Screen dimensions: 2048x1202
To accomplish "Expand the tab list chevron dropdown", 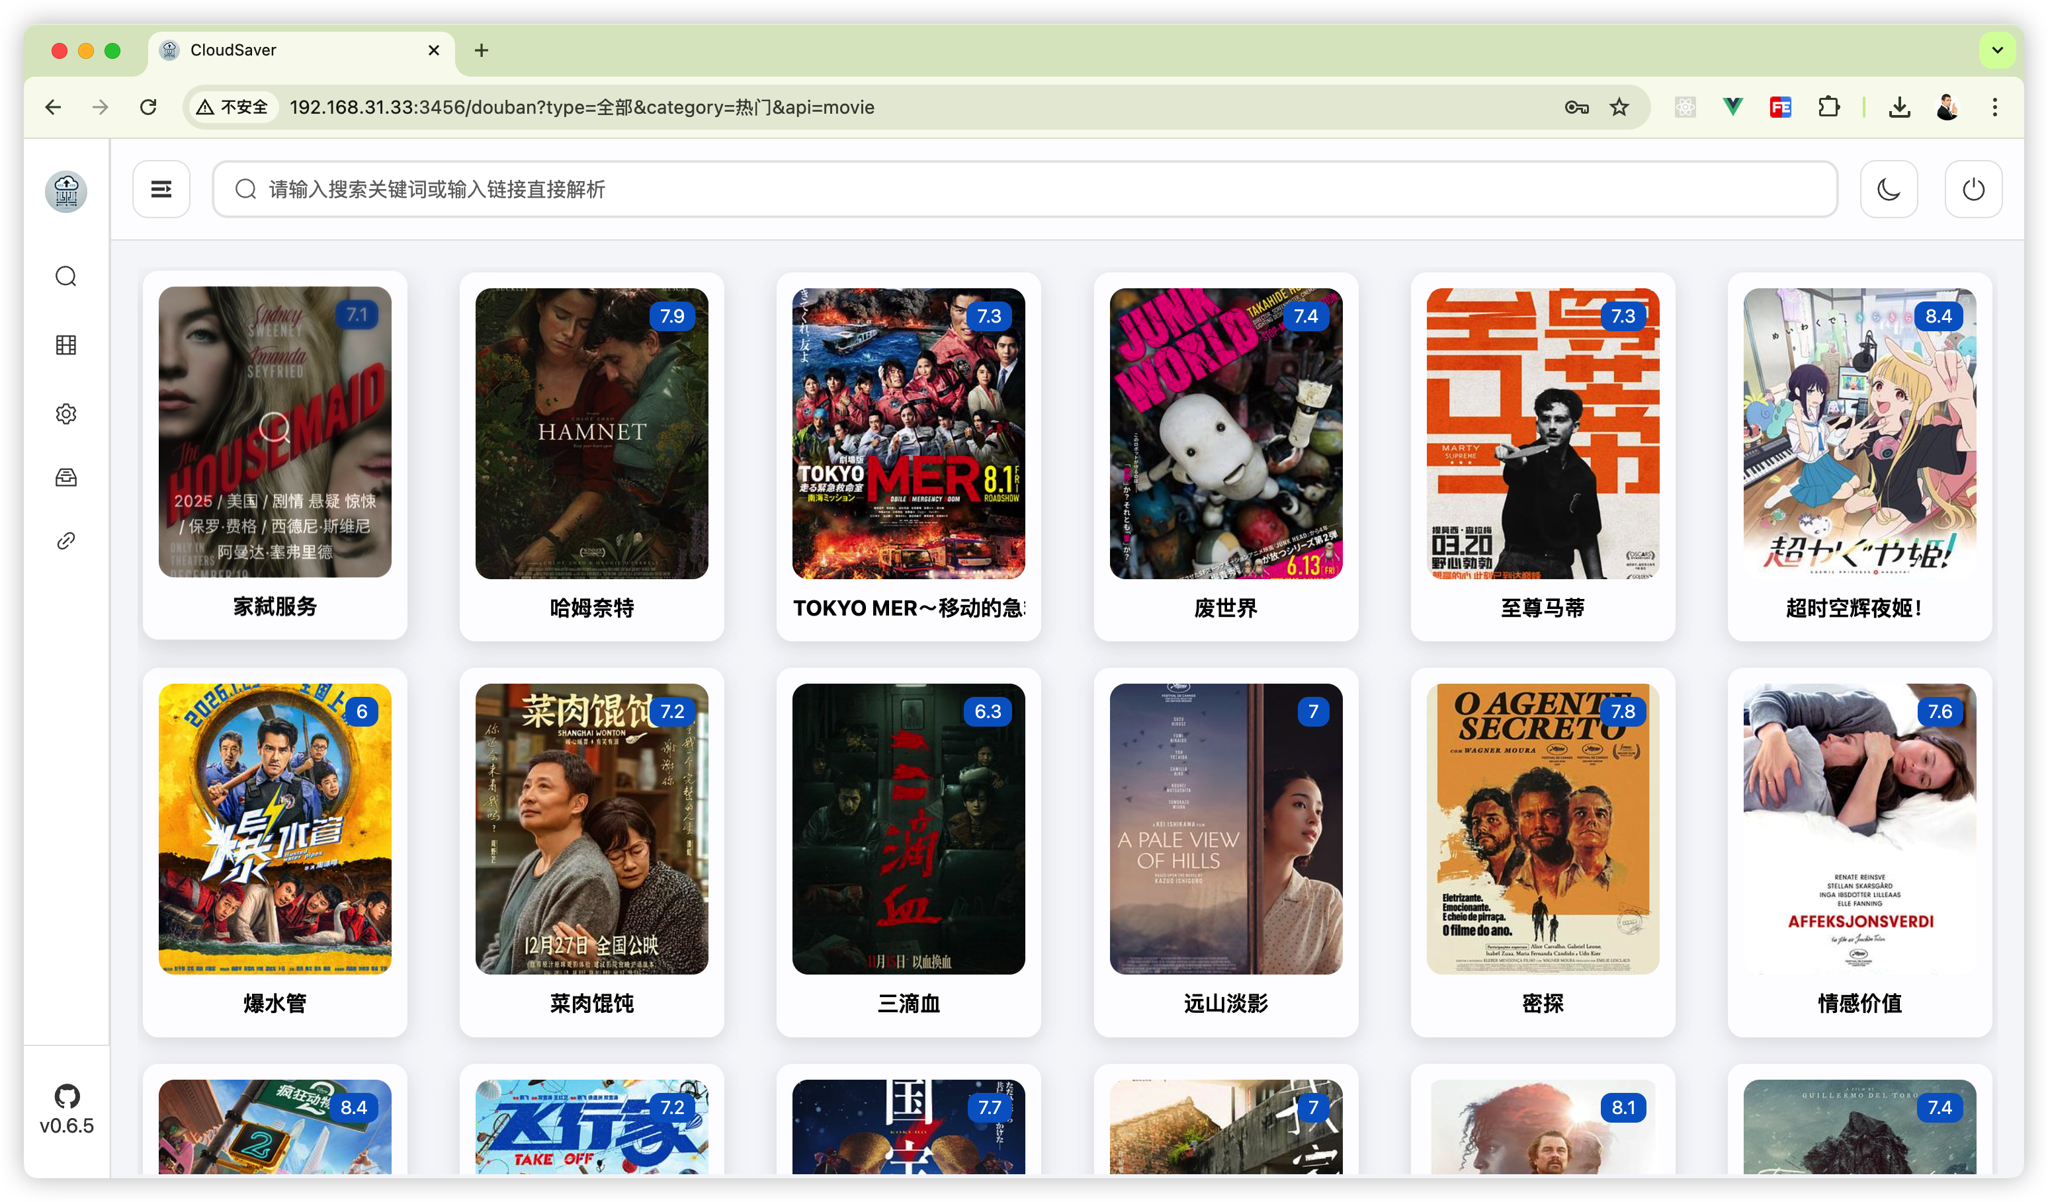I will pyautogui.click(x=1997, y=50).
